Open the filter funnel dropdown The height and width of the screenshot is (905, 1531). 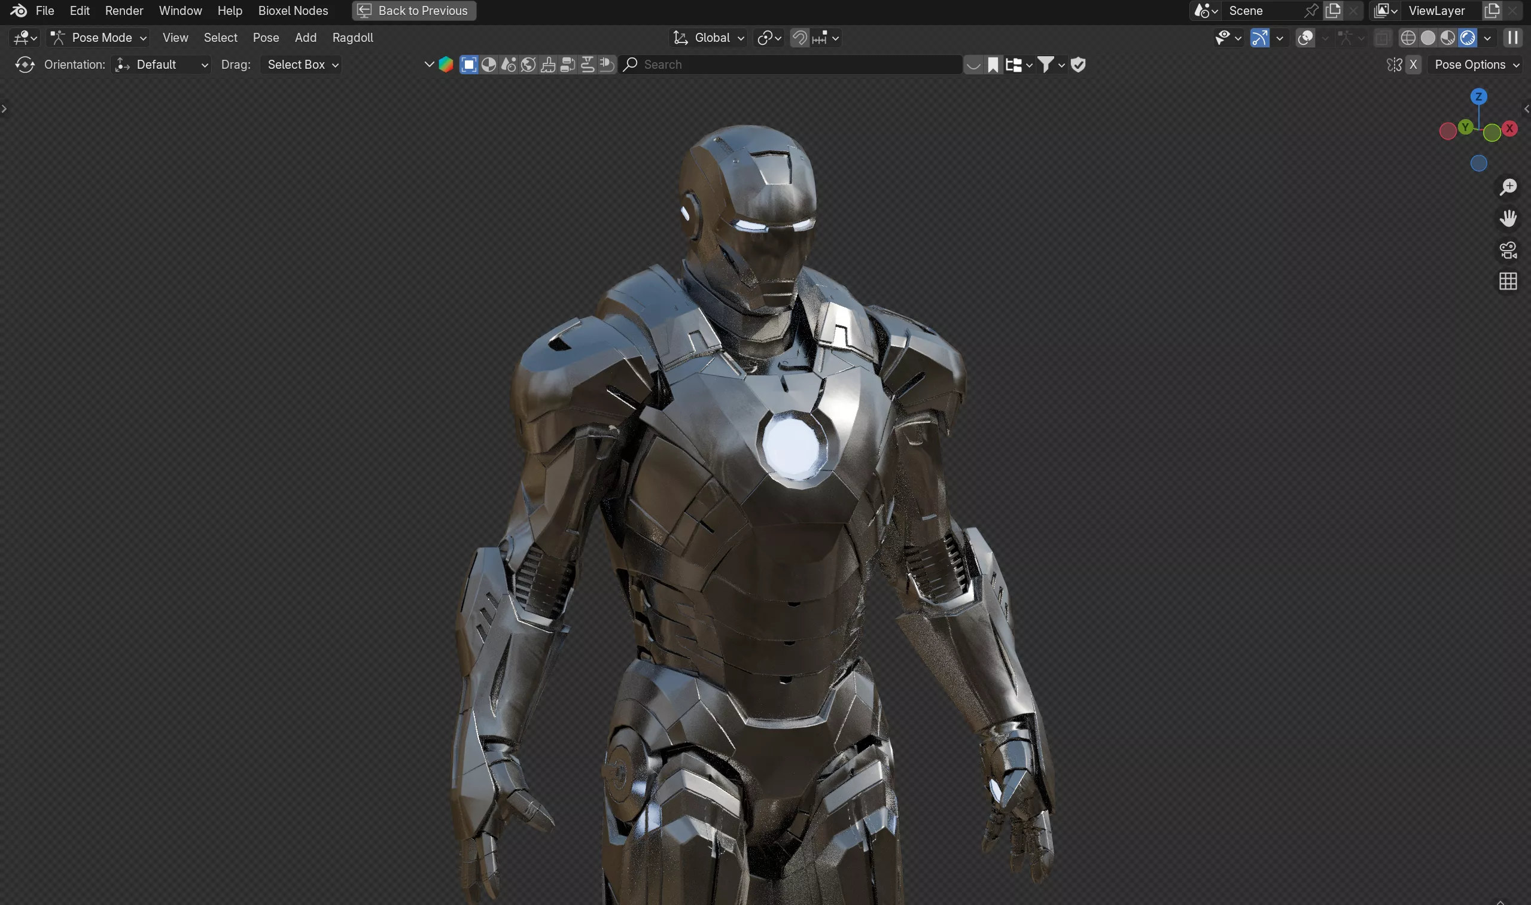pyautogui.click(x=1051, y=65)
